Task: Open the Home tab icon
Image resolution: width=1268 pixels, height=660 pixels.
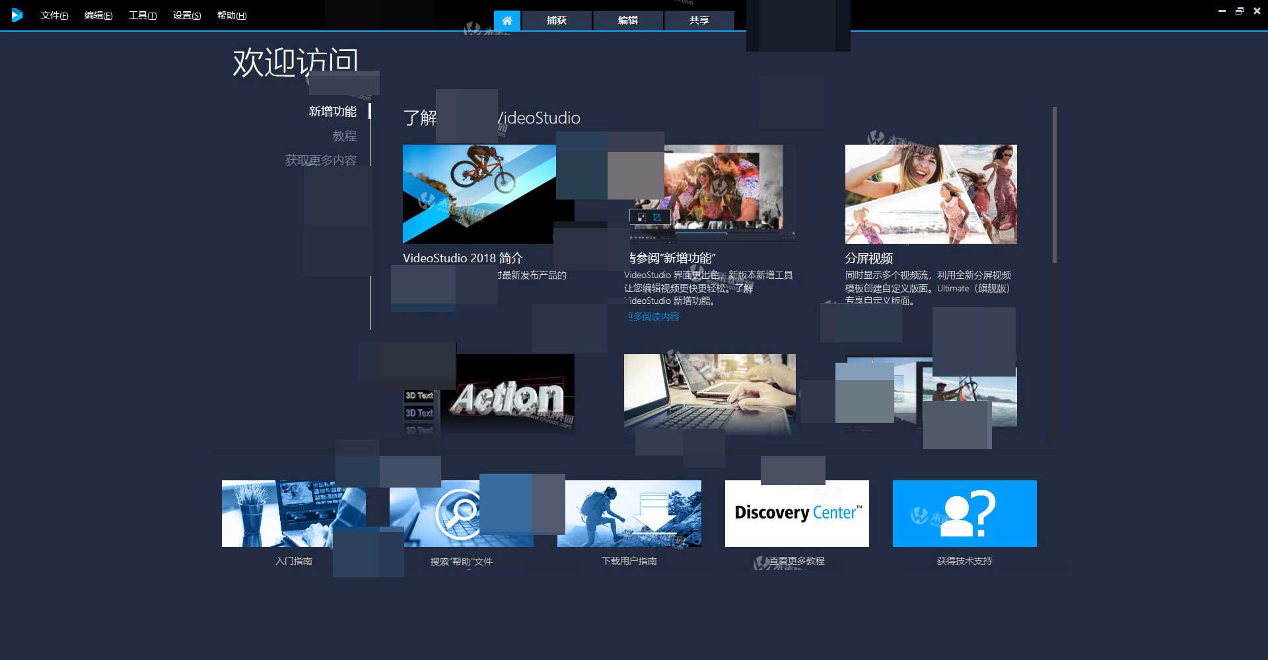Action: tap(507, 20)
